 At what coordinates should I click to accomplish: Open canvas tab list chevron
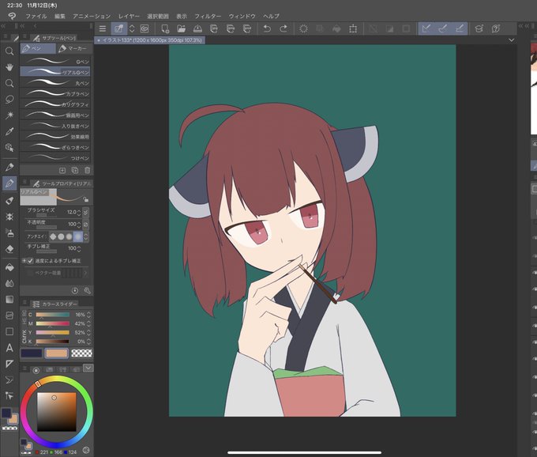(x=511, y=40)
